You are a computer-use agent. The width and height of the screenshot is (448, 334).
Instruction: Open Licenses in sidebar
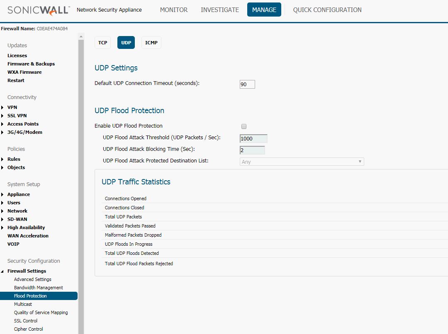pyautogui.click(x=17, y=56)
